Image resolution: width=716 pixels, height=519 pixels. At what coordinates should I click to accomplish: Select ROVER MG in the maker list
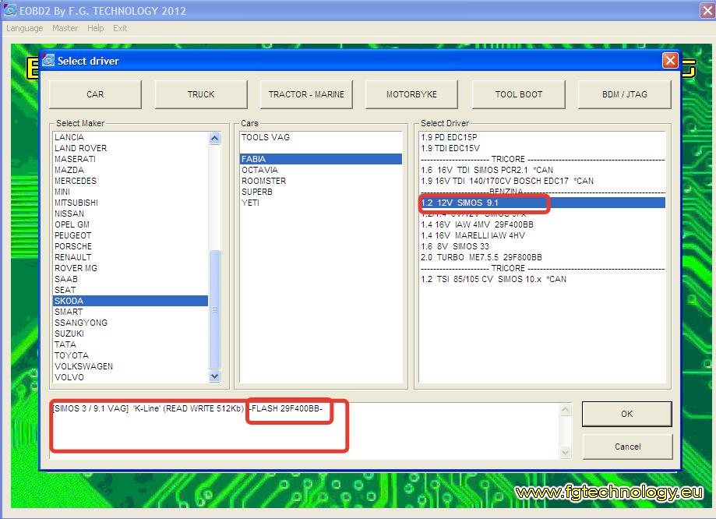131,269
